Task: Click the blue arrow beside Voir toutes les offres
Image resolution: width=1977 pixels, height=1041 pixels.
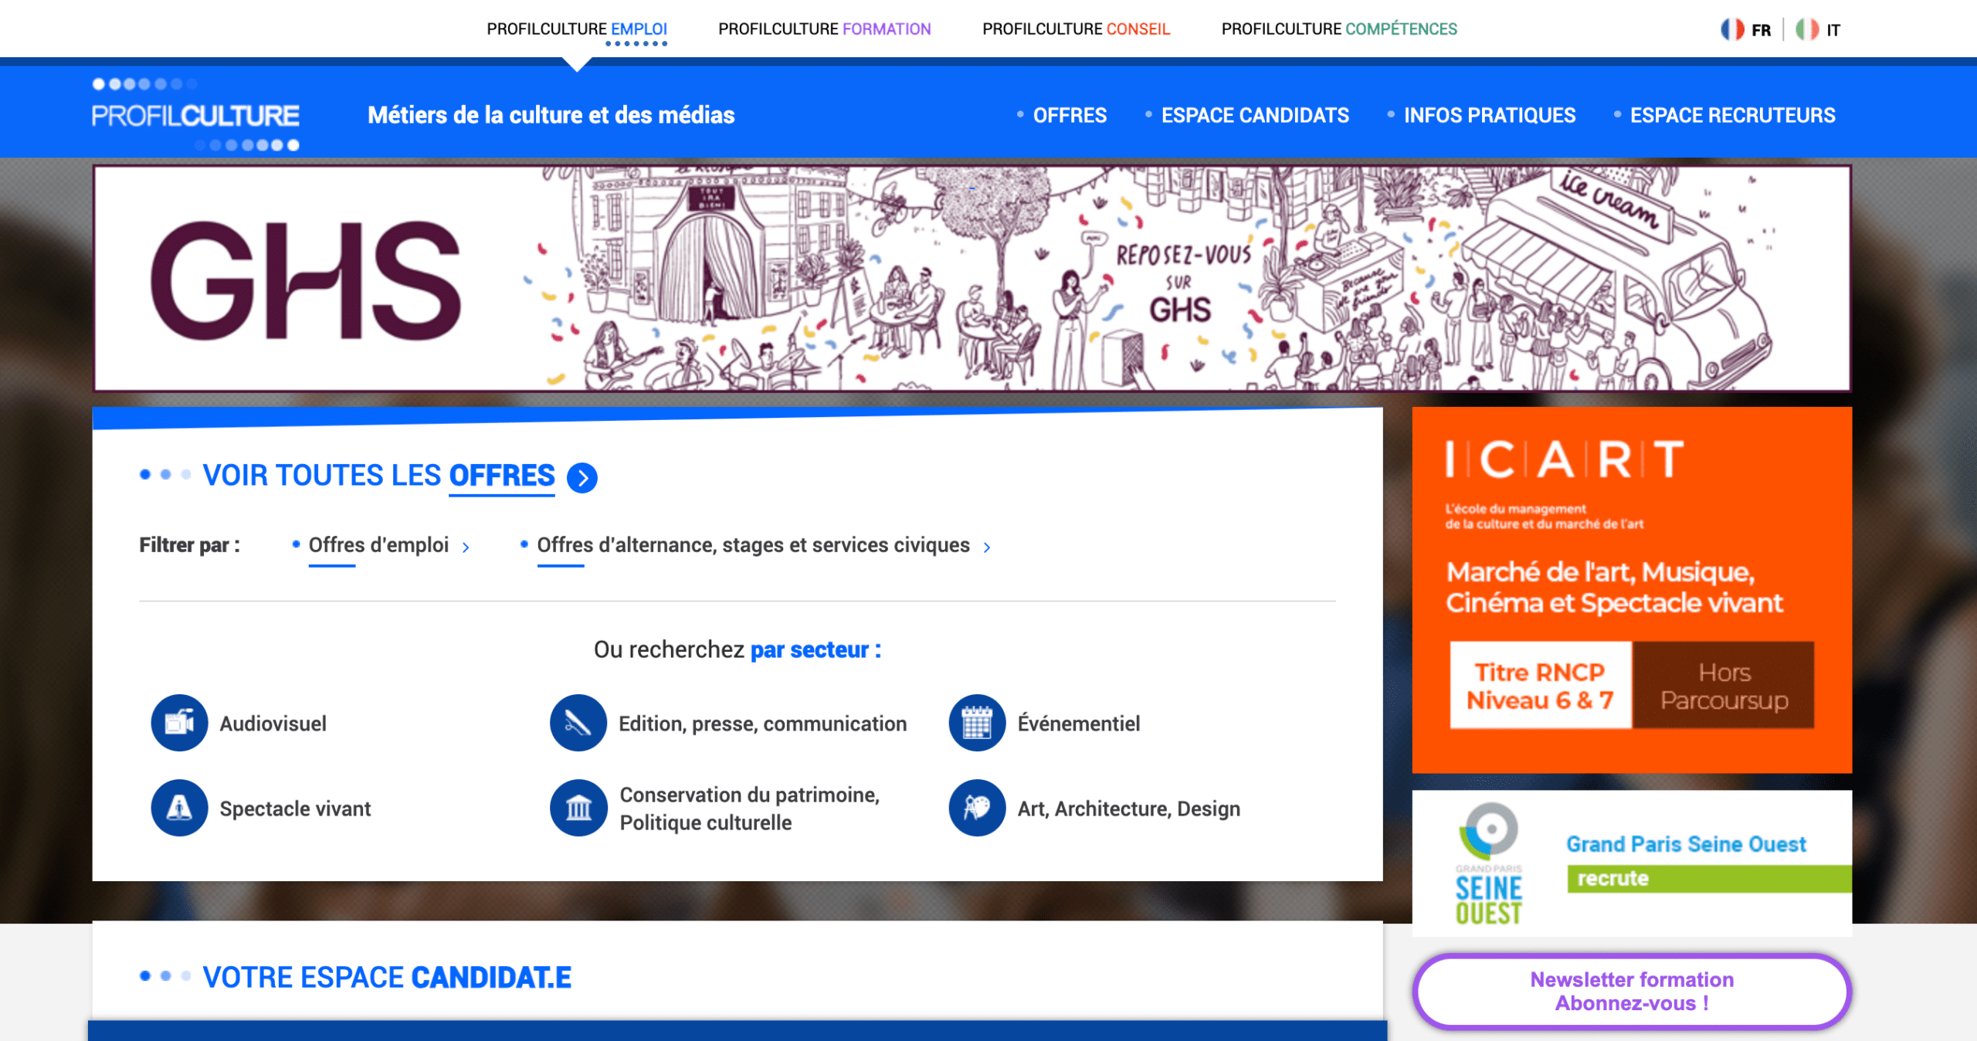Action: [x=582, y=477]
